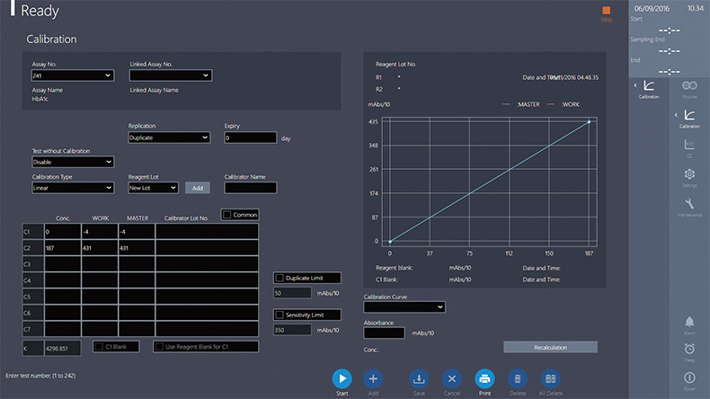The image size is (710, 399).
Task: Open Test without Calibration dropdown
Action: (73, 162)
